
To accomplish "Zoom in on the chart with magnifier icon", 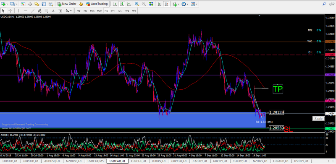I will pyautogui.click(x=137, y=4).
